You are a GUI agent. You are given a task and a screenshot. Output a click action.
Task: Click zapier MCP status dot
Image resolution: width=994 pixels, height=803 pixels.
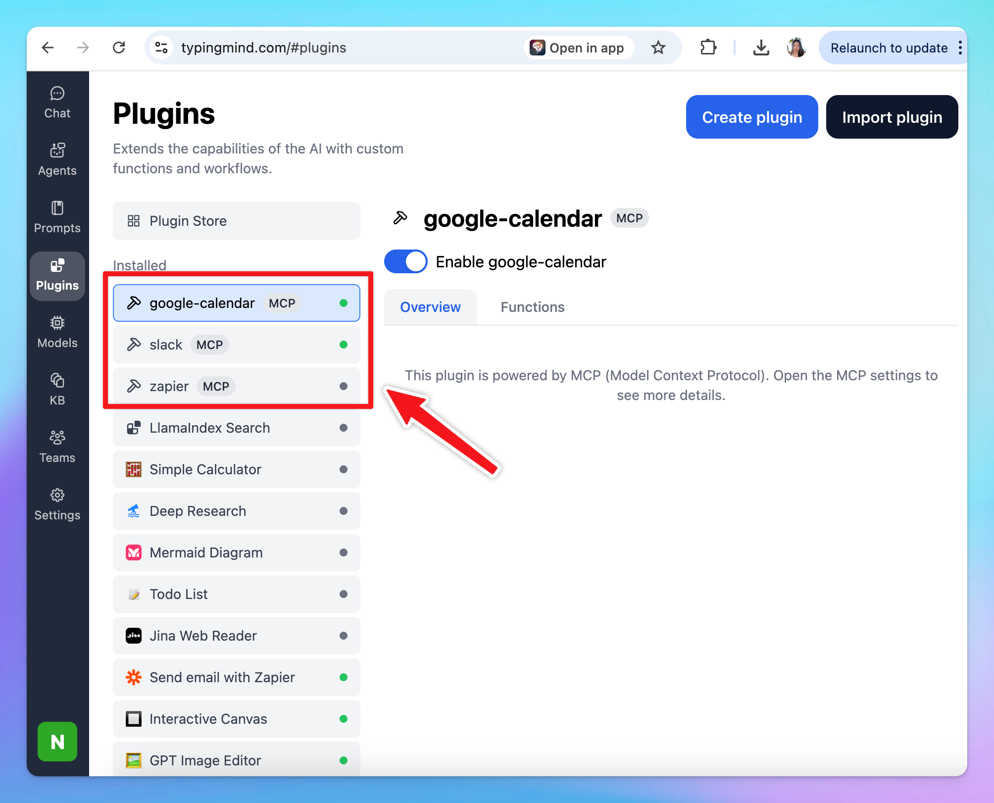click(344, 386)
